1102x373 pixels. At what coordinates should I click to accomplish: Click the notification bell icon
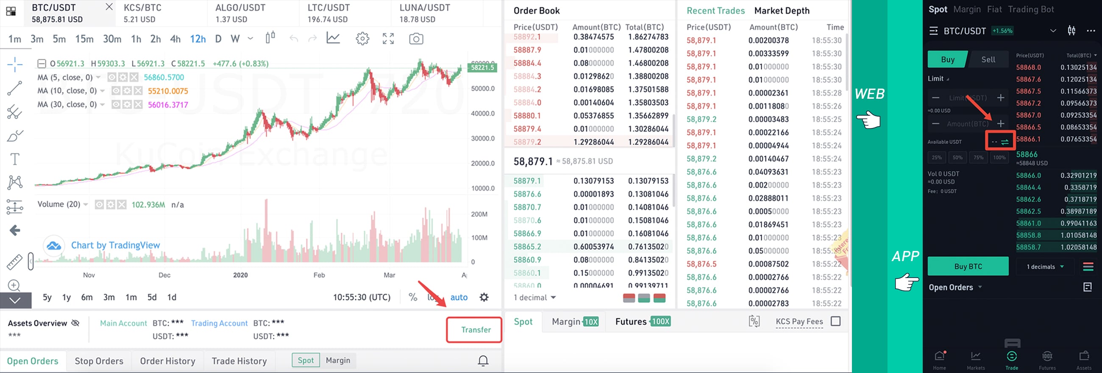coord(483,361)
